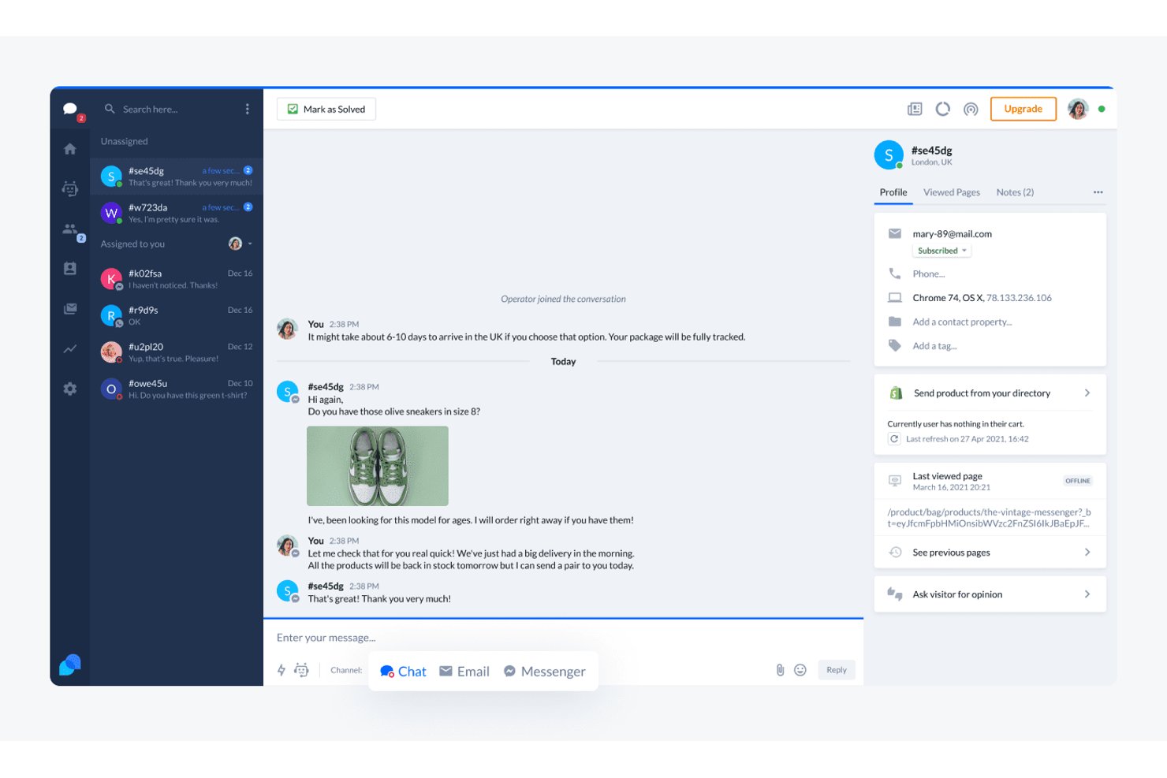Open the chatbots icon in sidebar

click(x=70, y=188)
